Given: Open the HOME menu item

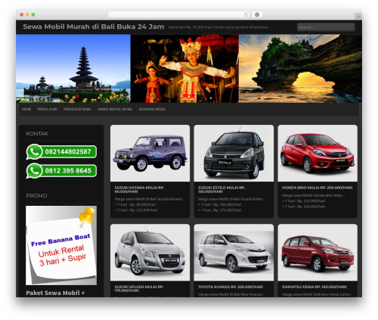Looking at the screenshot, I should pyautogui.click(x=26, y=109).
